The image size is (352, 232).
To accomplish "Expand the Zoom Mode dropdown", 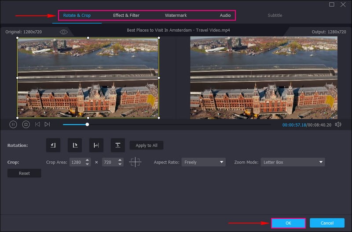I will pos(293,162).
